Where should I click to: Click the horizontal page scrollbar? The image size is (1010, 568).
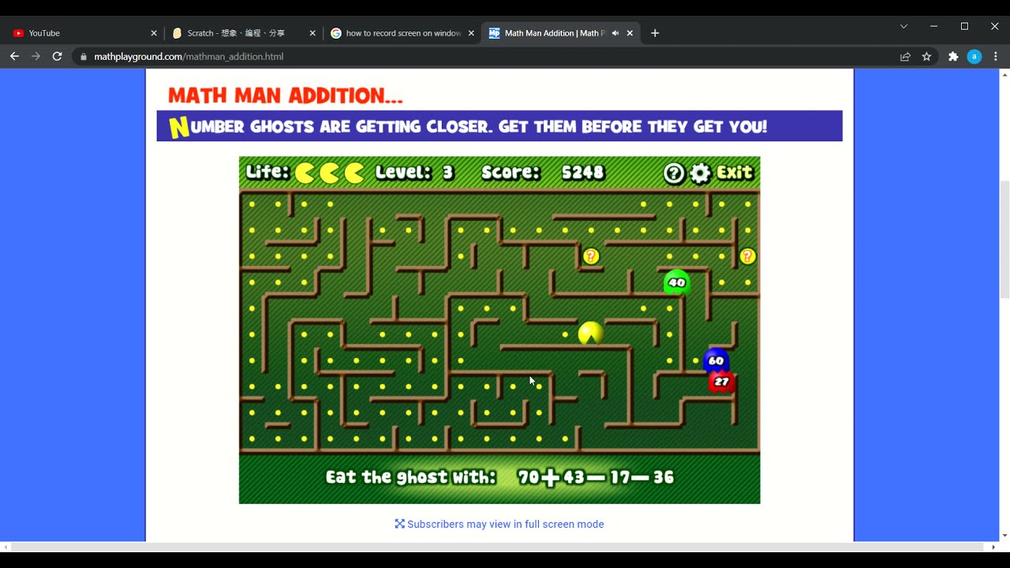point(497,547)
